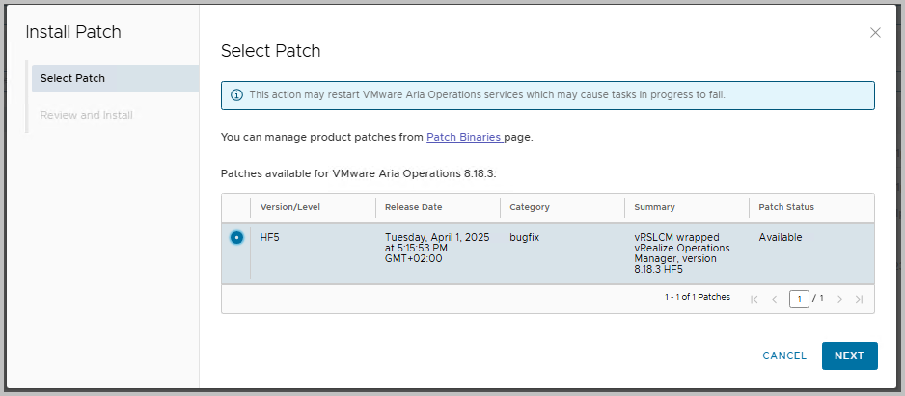Click the Install Patch title

tap(73, 32)
